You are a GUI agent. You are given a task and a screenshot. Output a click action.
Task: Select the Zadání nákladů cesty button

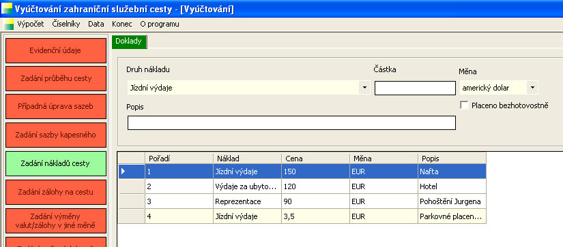tap(56, 163)
